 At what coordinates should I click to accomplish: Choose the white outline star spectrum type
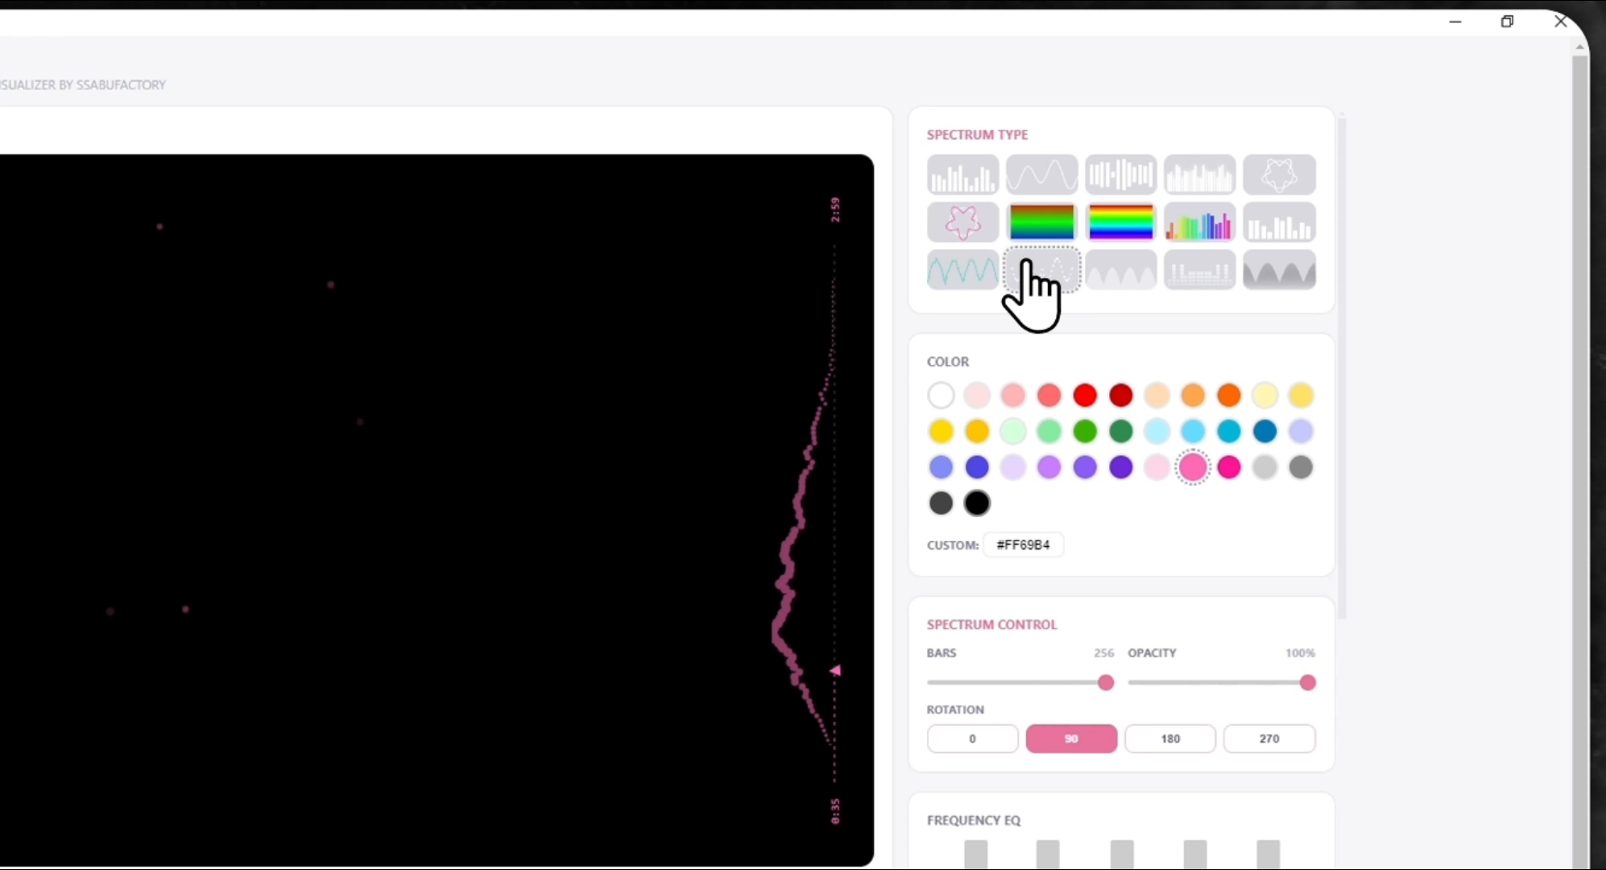tap(1278, 175)
